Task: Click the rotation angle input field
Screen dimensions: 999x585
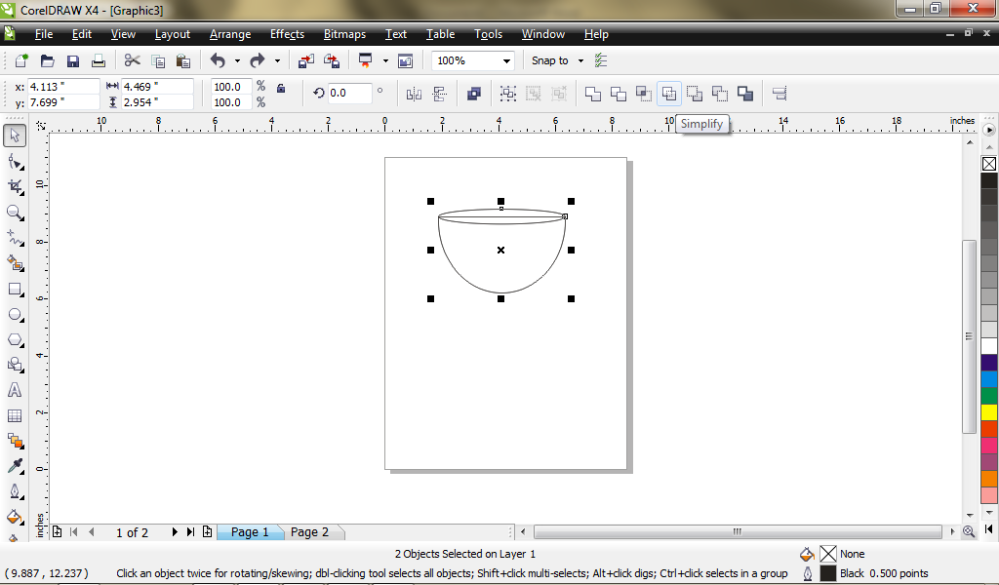Action: pos(349,93)
